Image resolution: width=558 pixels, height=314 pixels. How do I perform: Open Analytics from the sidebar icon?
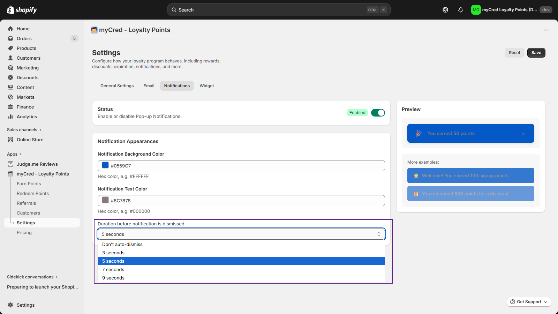(10, 117)
